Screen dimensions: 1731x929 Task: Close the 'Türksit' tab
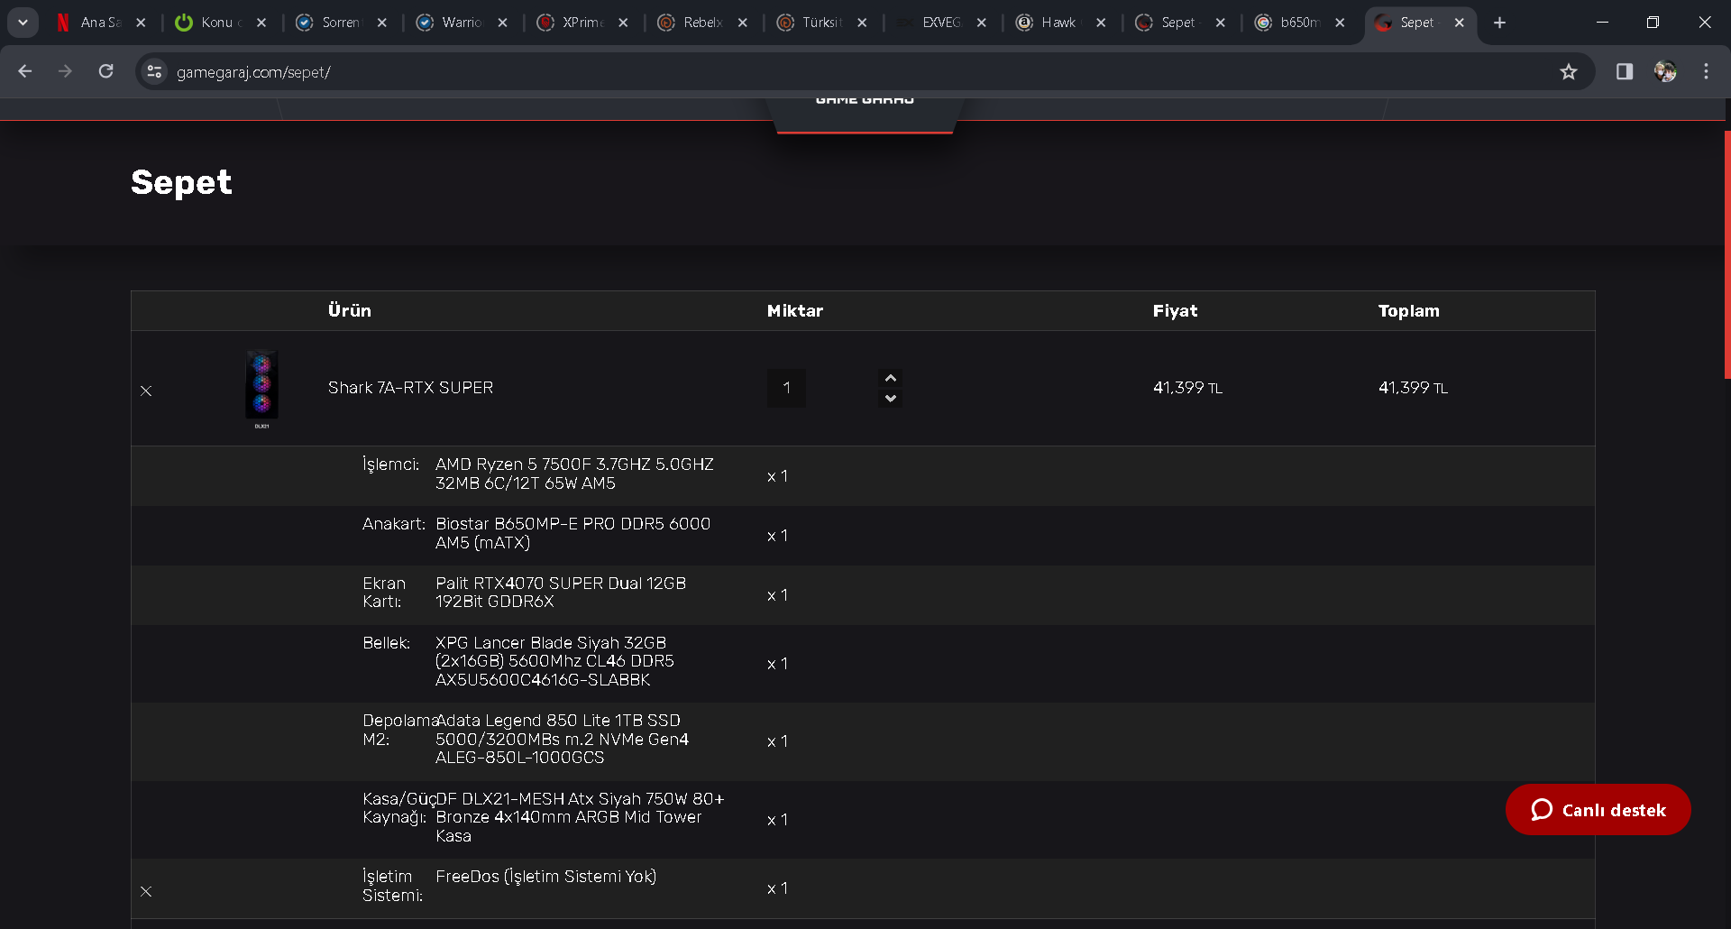pyautogui.click(x=863, y=23)
